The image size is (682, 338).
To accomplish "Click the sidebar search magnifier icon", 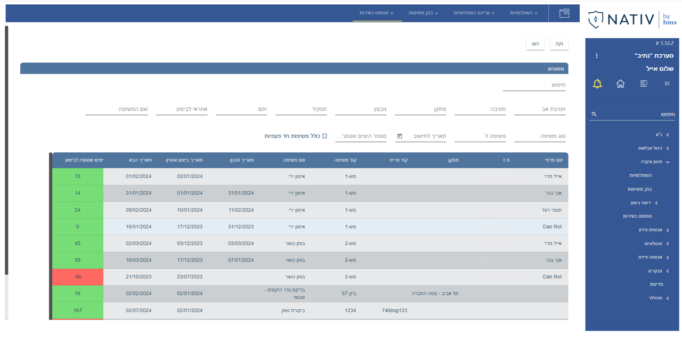I will click(x=594, y=114).
